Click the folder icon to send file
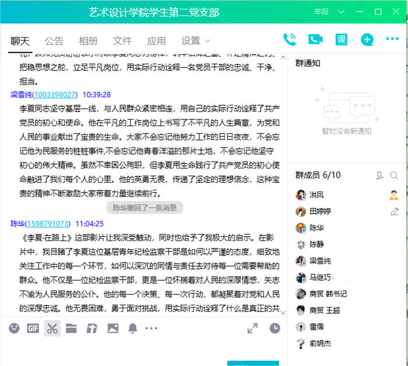This screenshot has width=408, height=366. pyautogui.click(x=71, y=328)
